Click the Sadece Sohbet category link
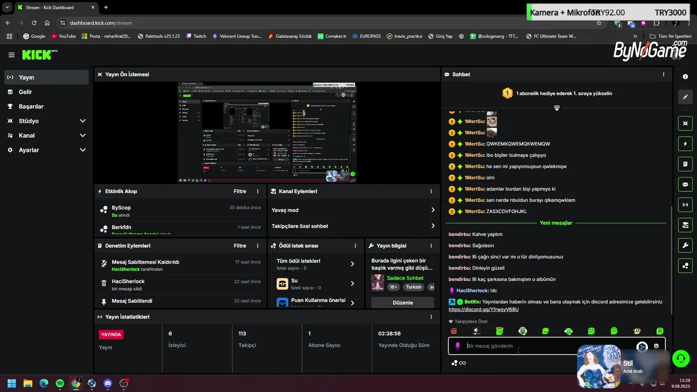This screenshot has width=697, height=392. [405, 278]
